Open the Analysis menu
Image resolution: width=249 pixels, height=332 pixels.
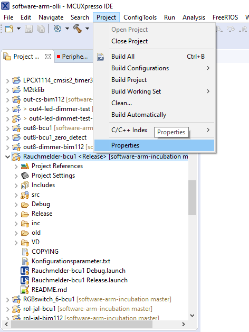(194, 17)
